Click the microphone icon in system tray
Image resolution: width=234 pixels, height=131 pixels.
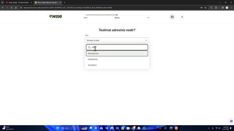point(213,128)
